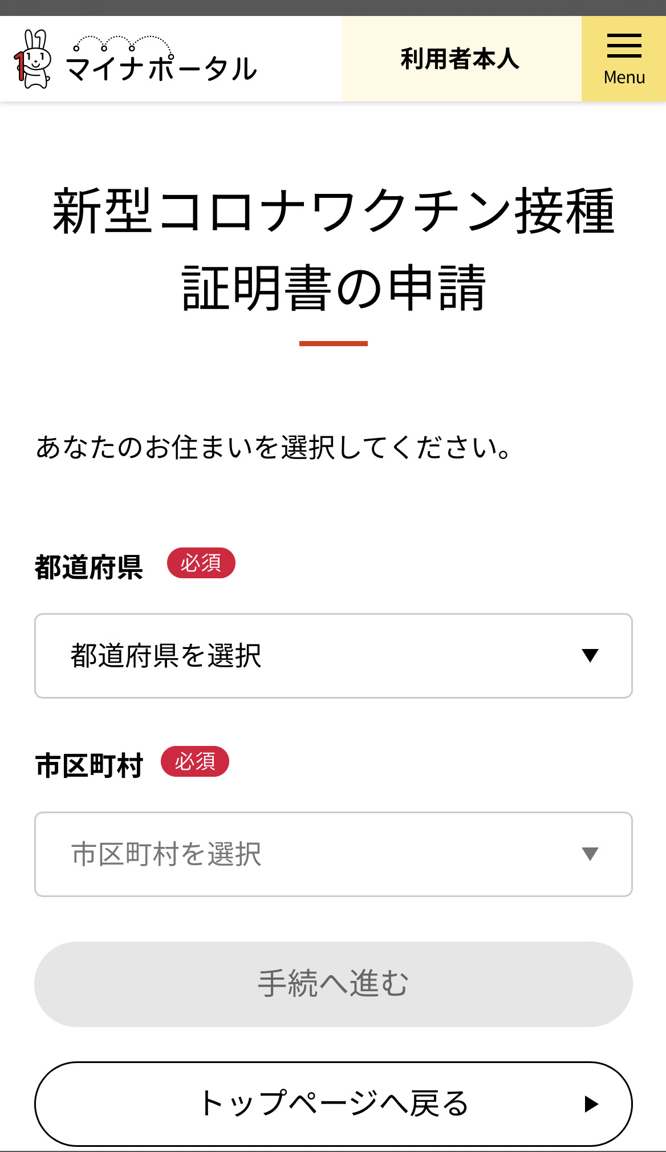The image size is (666, 1152).
Task: Click the 市区町村 field label
Action: click(89, 766)
